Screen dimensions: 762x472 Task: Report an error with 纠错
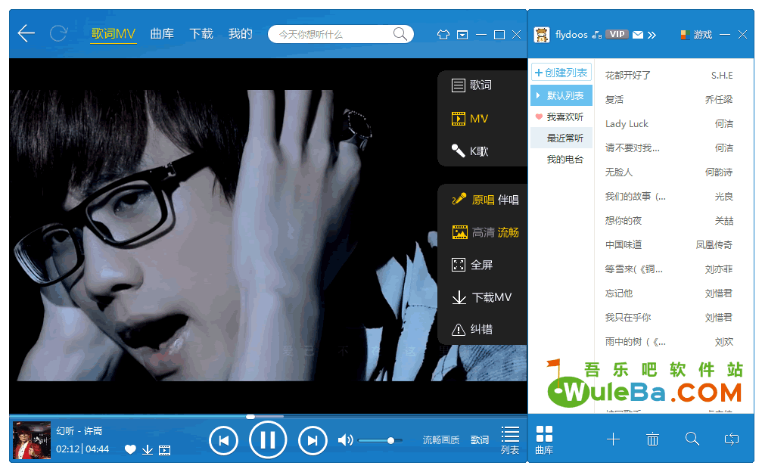click(x=472, y=329)
